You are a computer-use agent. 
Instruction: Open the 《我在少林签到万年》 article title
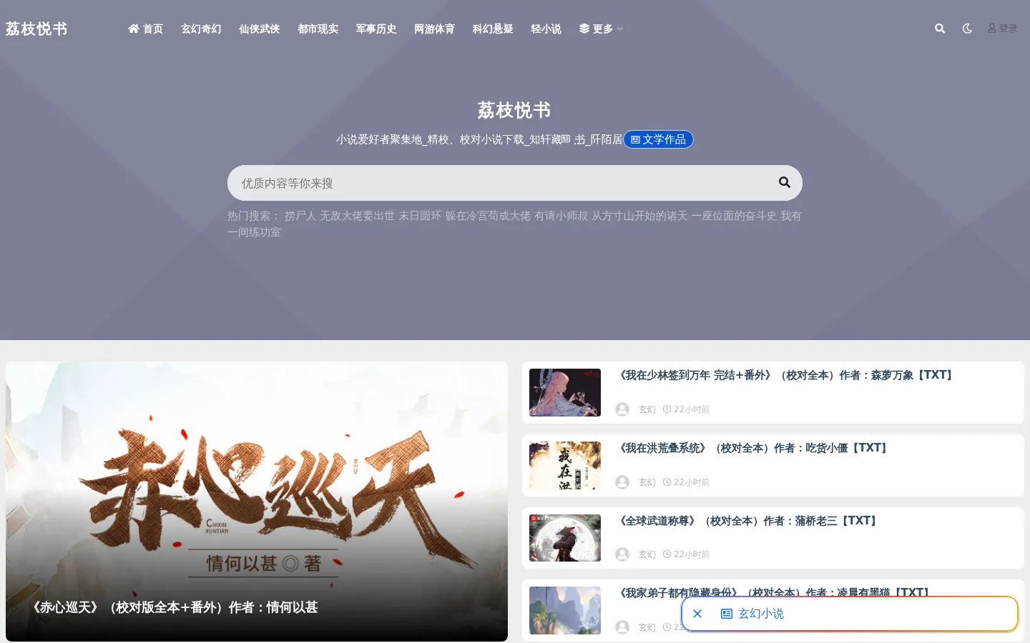(x=786, y=375)
